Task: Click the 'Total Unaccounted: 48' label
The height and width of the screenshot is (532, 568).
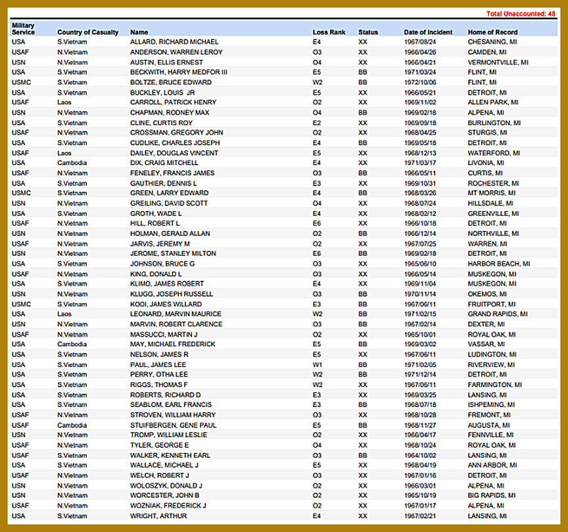Action: (521, 14)
